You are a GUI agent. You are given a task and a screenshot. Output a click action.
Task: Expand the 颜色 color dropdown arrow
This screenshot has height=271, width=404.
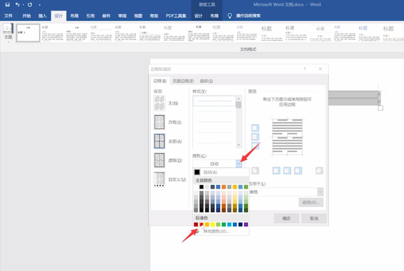[x=239, y=164]
